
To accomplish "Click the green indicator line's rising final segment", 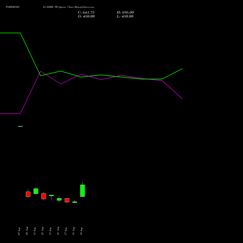I will coord(172,74).
